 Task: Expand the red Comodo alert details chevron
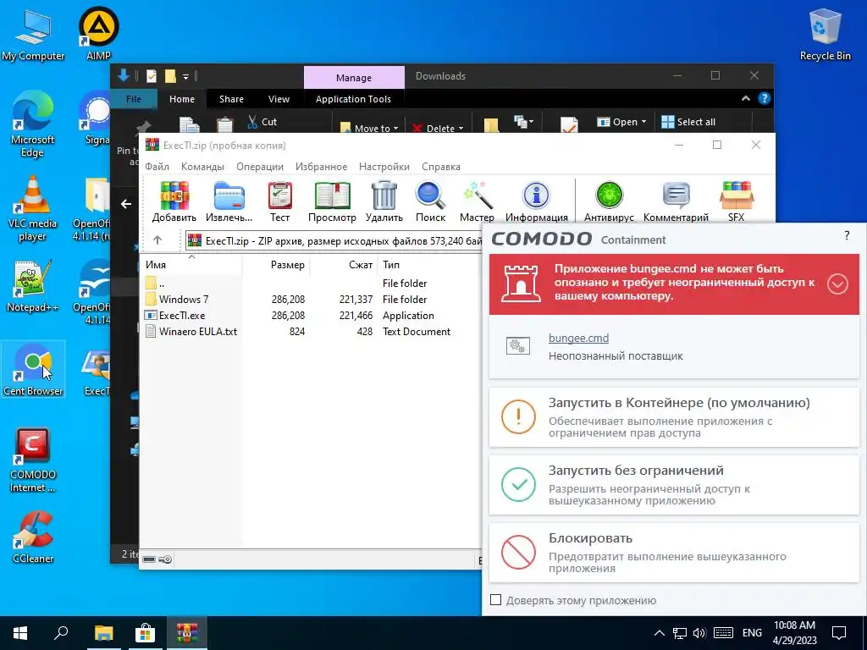[837, 284]
